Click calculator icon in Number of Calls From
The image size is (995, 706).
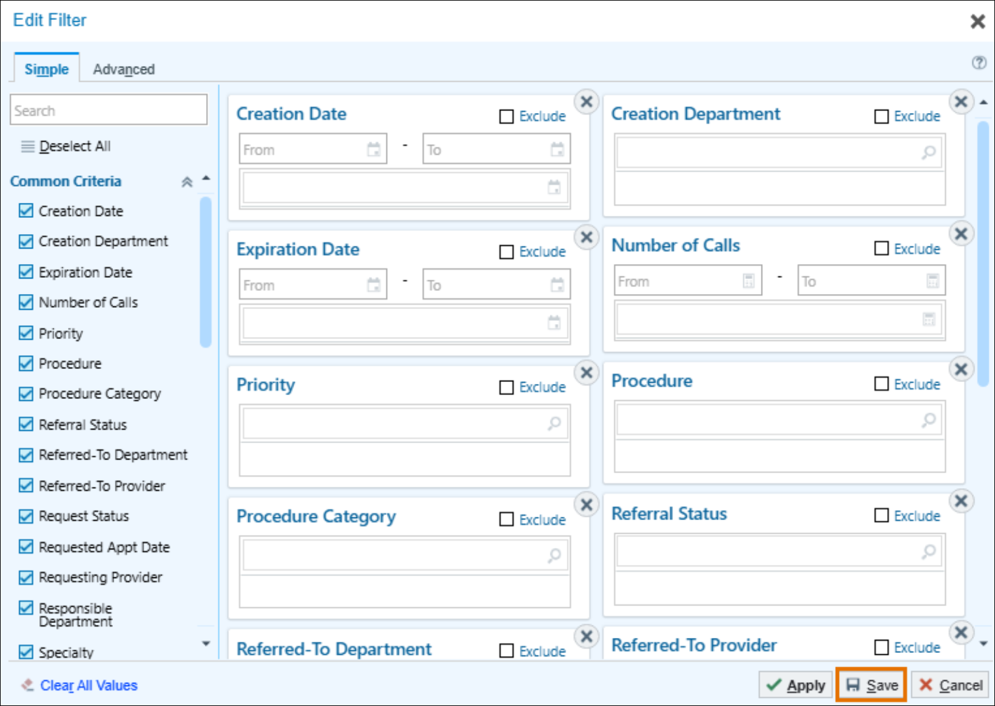point(748,281)
